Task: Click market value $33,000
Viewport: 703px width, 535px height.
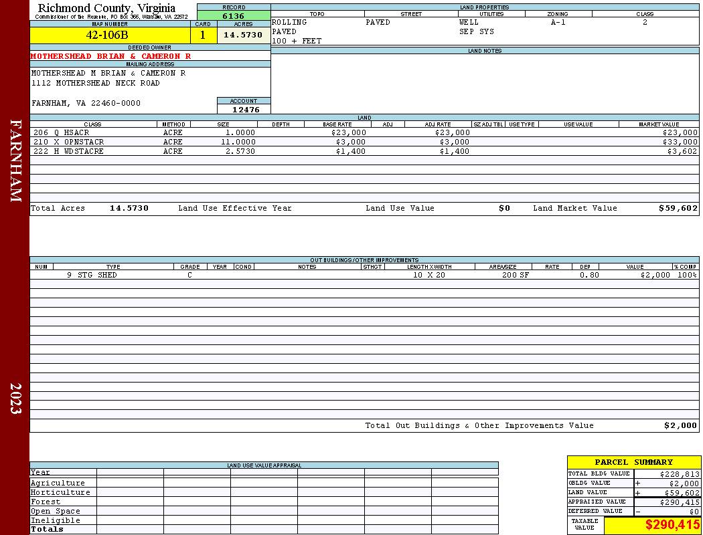Action: (680, 142)
